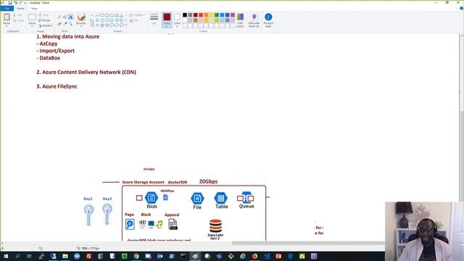Click the Copy command
Viewport: 464px width, 261px height.
tap(18, 20)
